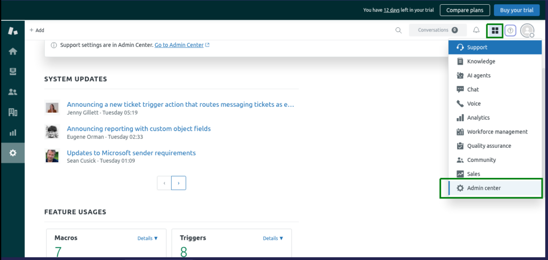
Task: Click the Sean Cusick · Tuesday 01:09 text
Action: pyautogui.click(x=101, y=161)
